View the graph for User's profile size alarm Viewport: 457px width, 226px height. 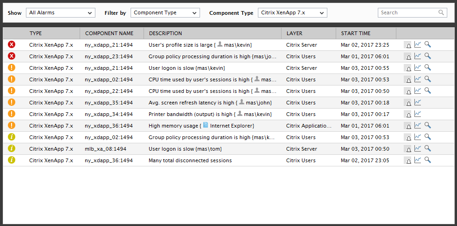(418, 44)
